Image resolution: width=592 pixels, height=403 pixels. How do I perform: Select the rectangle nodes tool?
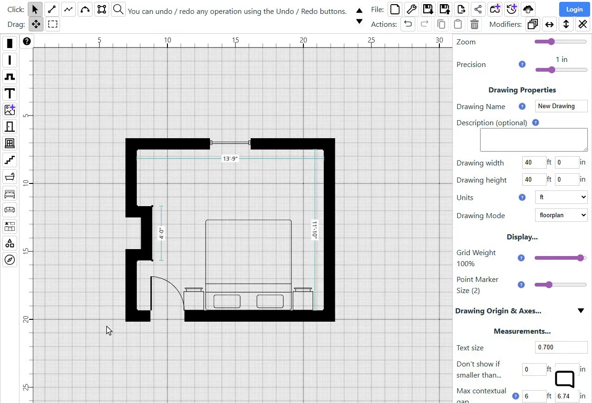pos(102,9)
